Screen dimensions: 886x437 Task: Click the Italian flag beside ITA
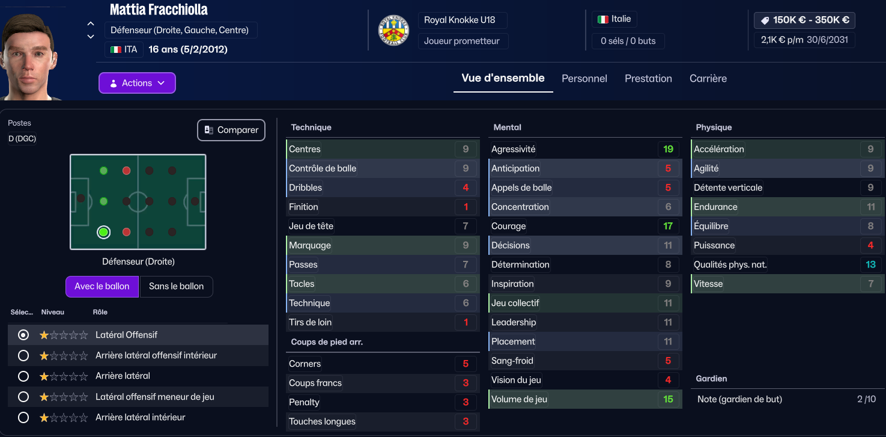[x=116, y=49]
